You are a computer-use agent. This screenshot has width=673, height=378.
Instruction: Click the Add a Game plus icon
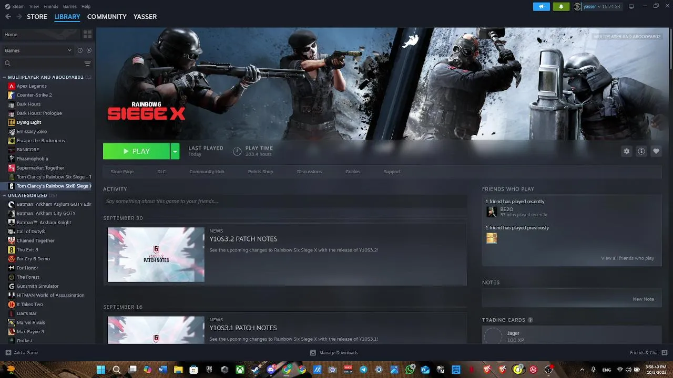pos(8,353)
